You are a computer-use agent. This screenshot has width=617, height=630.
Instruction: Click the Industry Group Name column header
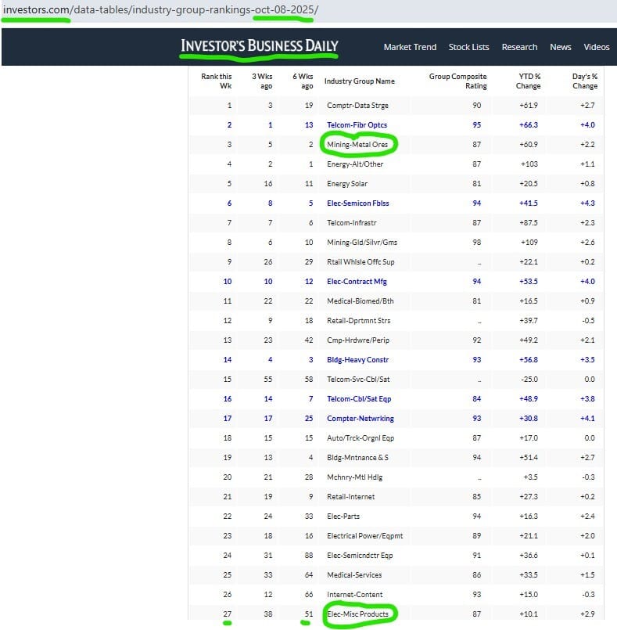[x=360, y=81]
